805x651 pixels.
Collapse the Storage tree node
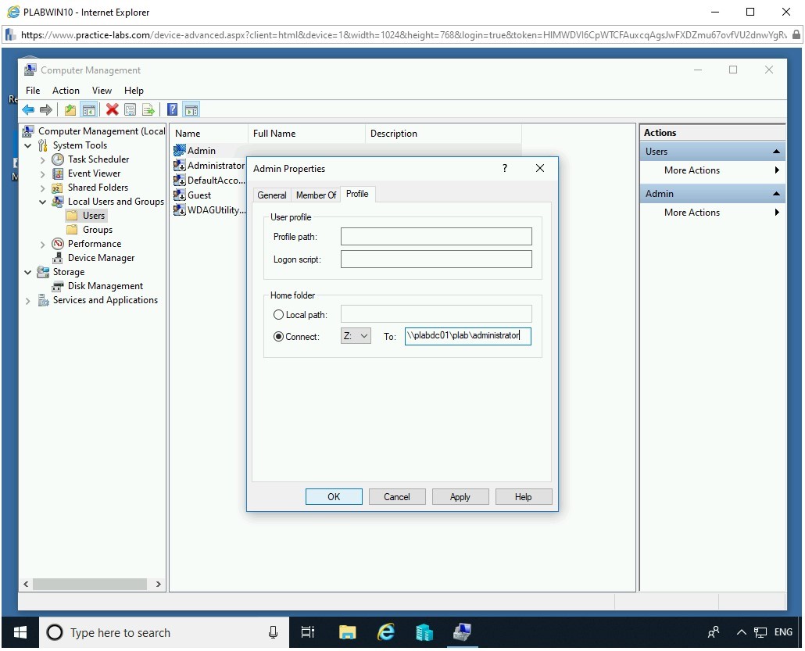(27, 272)
